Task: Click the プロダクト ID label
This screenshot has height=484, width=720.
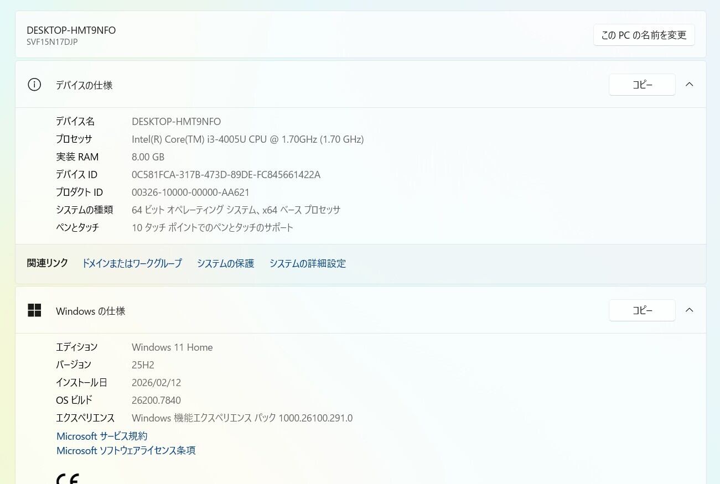Action: [x=79, y=192]
